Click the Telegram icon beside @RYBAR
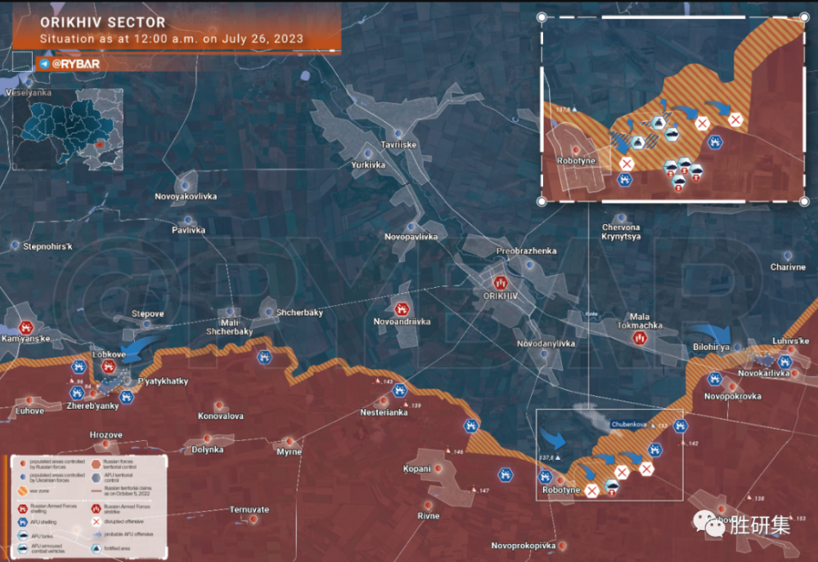Image resolution: width=818 pixels, height=562 pixels. tap(44, 64)
